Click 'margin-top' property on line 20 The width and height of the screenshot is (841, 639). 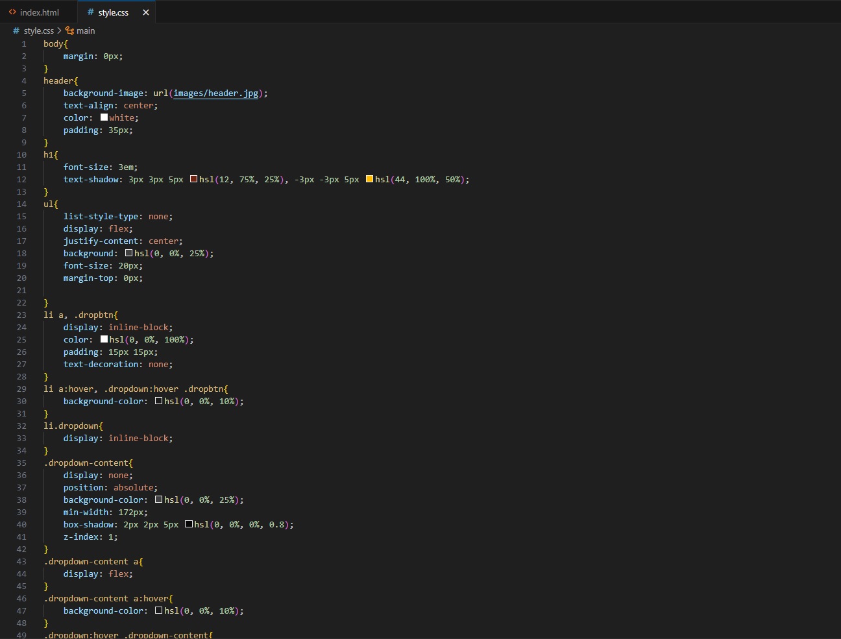click(x=88, y=278)
